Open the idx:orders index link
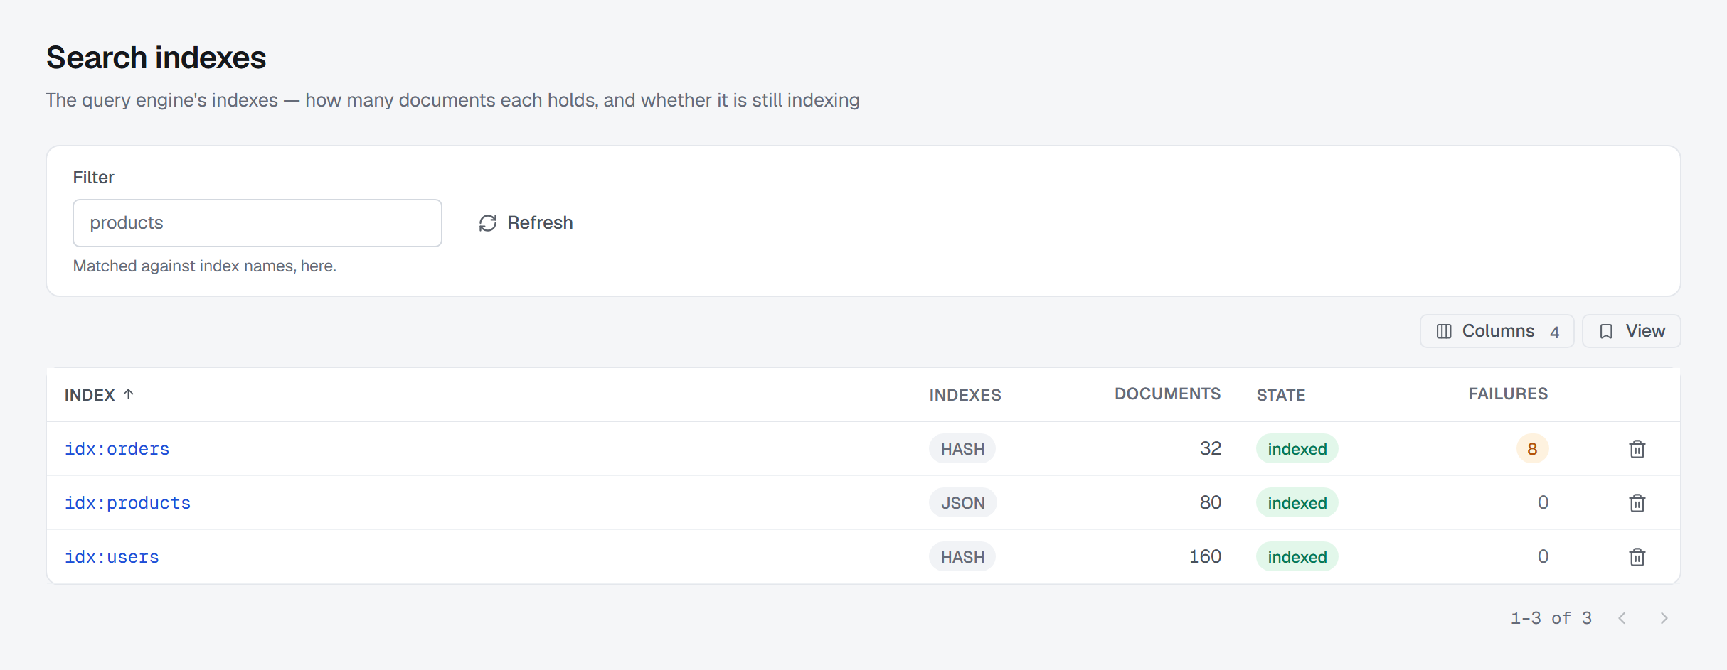1727x670 pixels. 117,449
